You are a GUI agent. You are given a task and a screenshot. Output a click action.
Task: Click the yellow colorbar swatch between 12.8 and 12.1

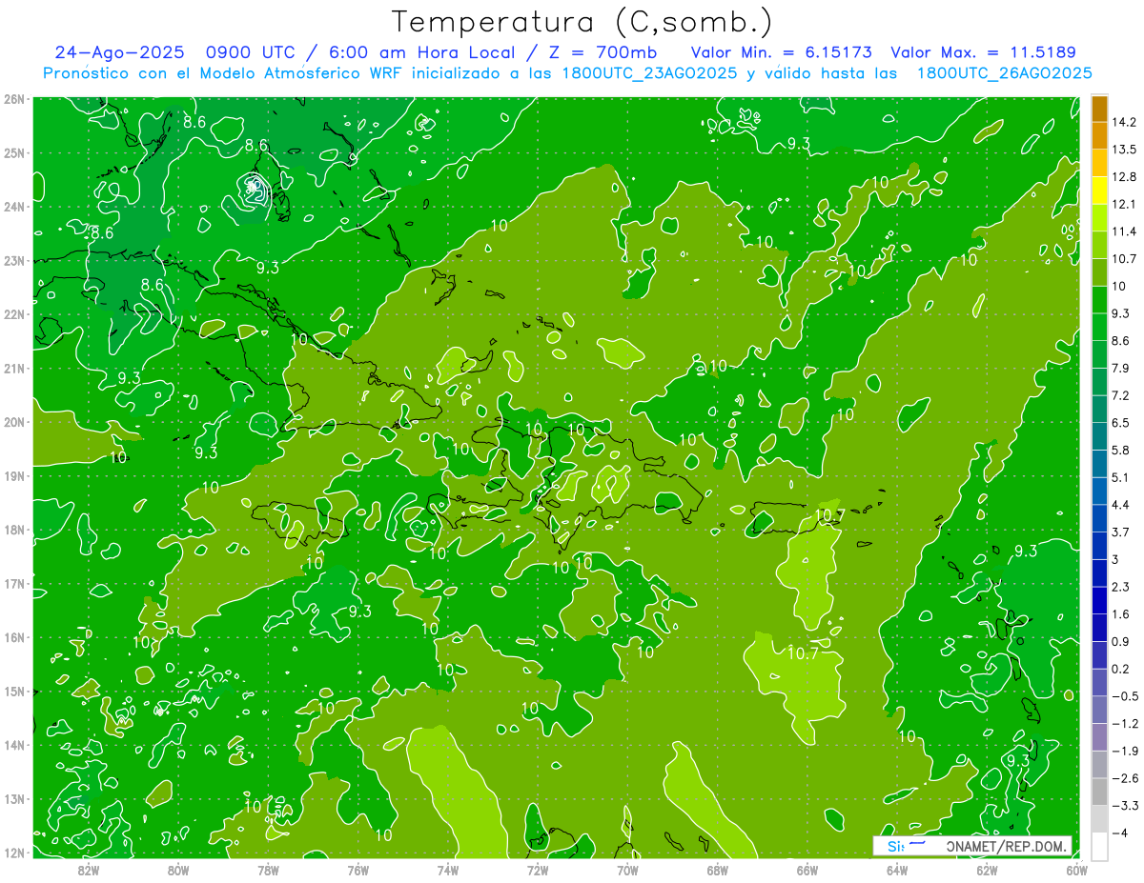click(x=1099, y=190)
